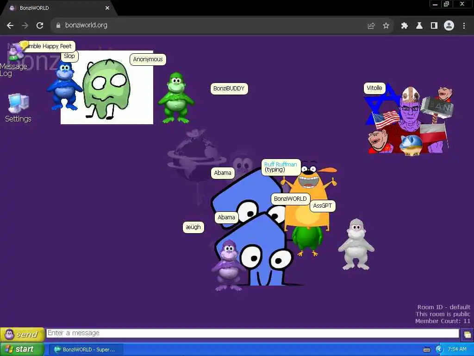This screenshot has width=474, height=356.
Task: Click the Slop name tag
Action: (x=69, y=56)
